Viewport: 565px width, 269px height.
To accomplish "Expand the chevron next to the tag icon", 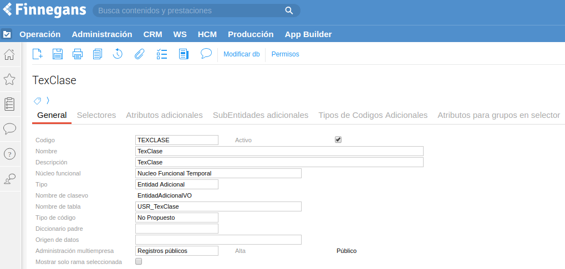I will point(48,100).
